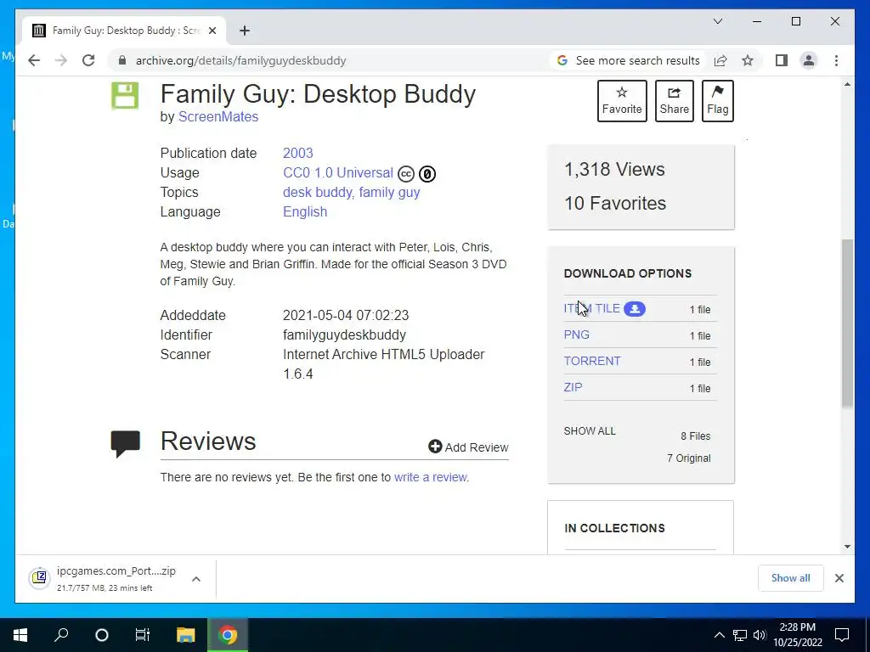Open the Chrome profile avatar
Image resolution: width=870 pixels, height=652 pixels.
click(809, 60)
